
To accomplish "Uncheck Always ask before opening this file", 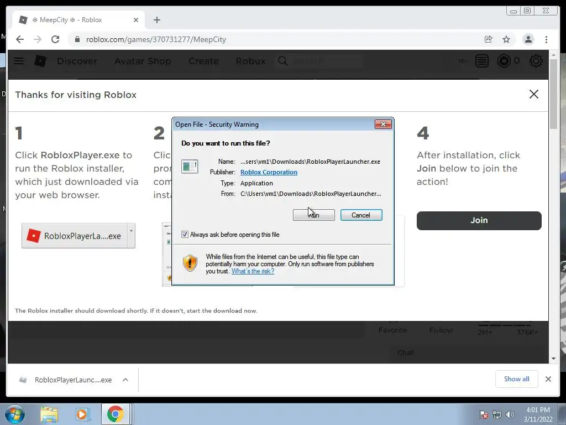I will coord(185,235).
